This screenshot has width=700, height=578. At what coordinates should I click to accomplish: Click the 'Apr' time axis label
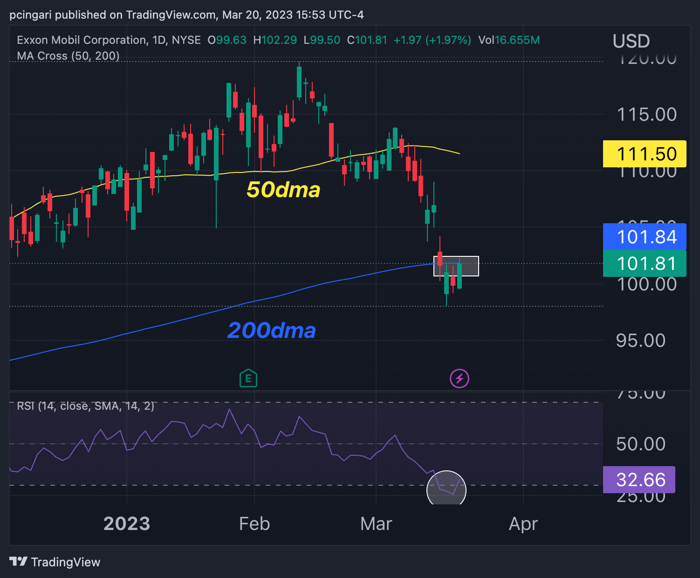(x=523, y=524)
